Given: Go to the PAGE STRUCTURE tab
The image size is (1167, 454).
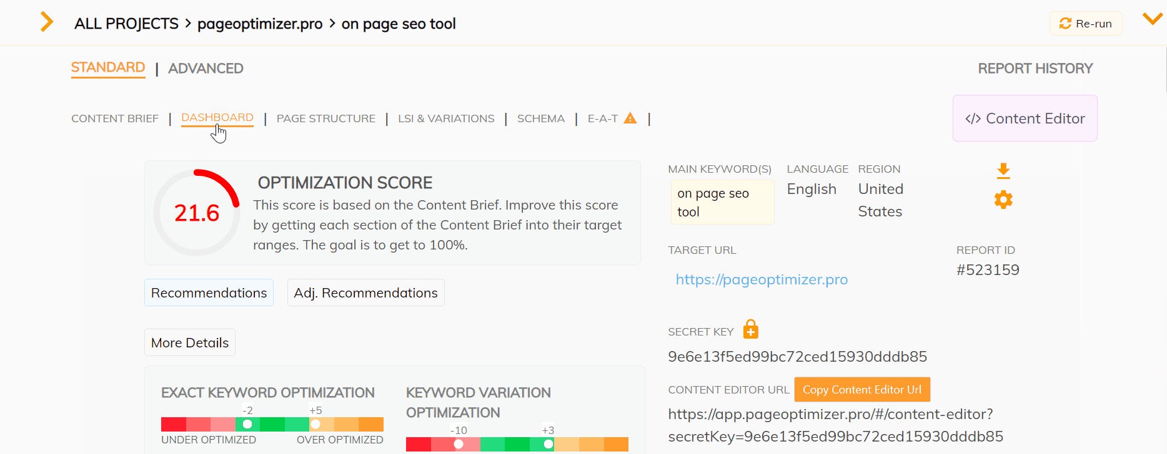Looking at the screenshot, I should [x=326, y=118].
